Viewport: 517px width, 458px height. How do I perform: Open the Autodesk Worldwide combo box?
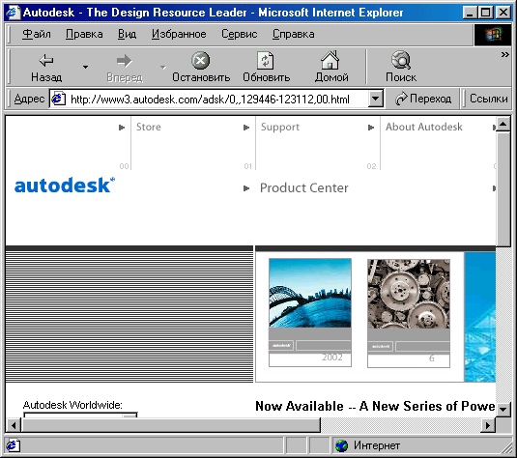(80, 415)
